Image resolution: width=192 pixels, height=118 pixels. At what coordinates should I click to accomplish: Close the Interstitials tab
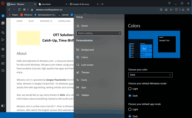[x=66, y=4]
